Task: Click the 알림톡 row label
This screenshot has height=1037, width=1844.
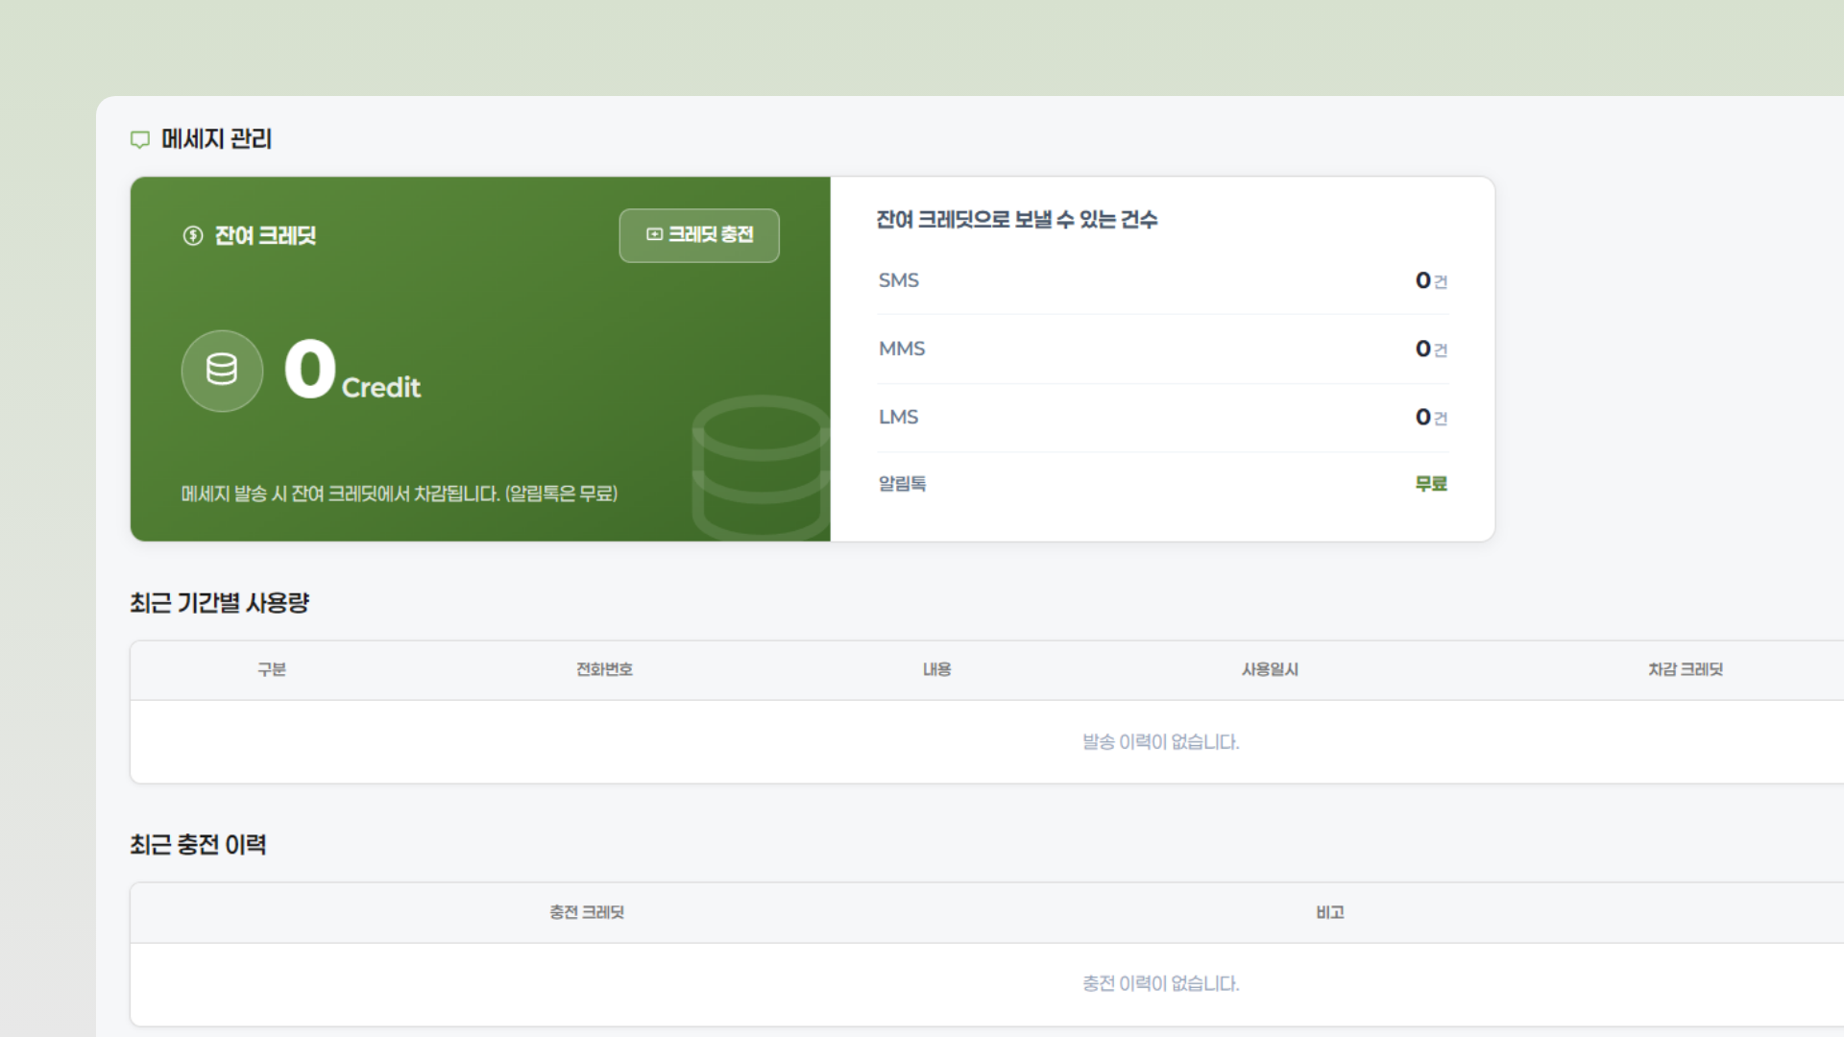Action: click(x=902, y=484)
